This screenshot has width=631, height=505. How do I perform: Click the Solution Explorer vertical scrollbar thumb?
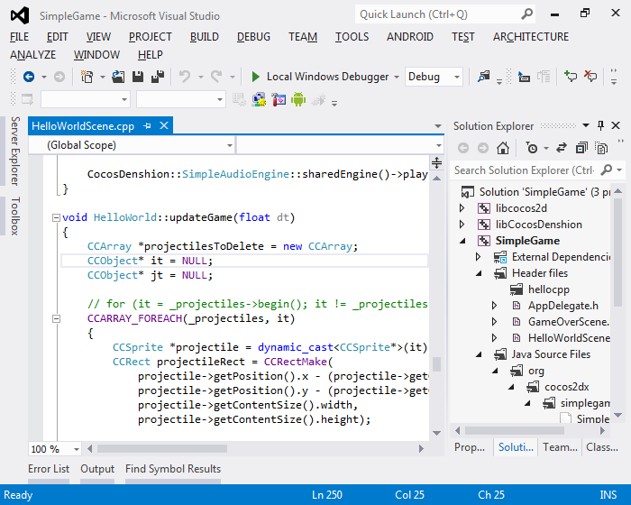618,252
